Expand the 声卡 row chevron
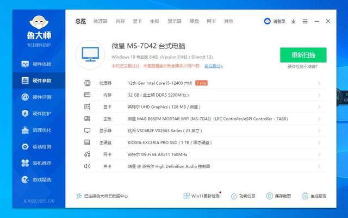 tap(319, 166)
